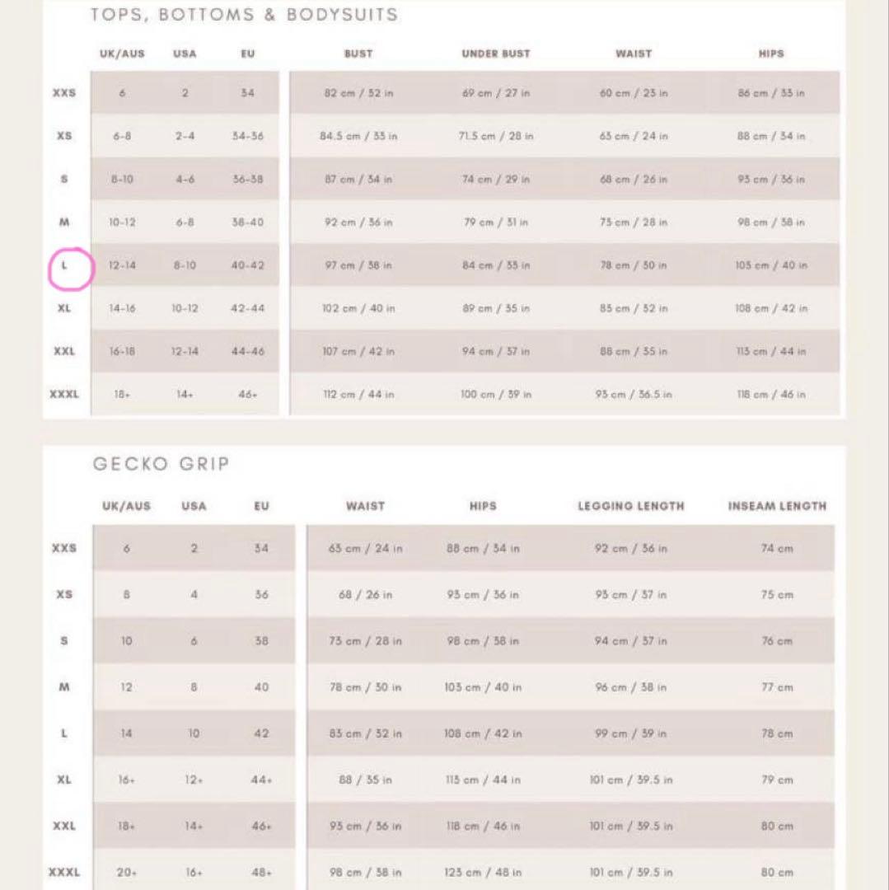Click the "Gecko Grip" section heading

pos(161,464)
